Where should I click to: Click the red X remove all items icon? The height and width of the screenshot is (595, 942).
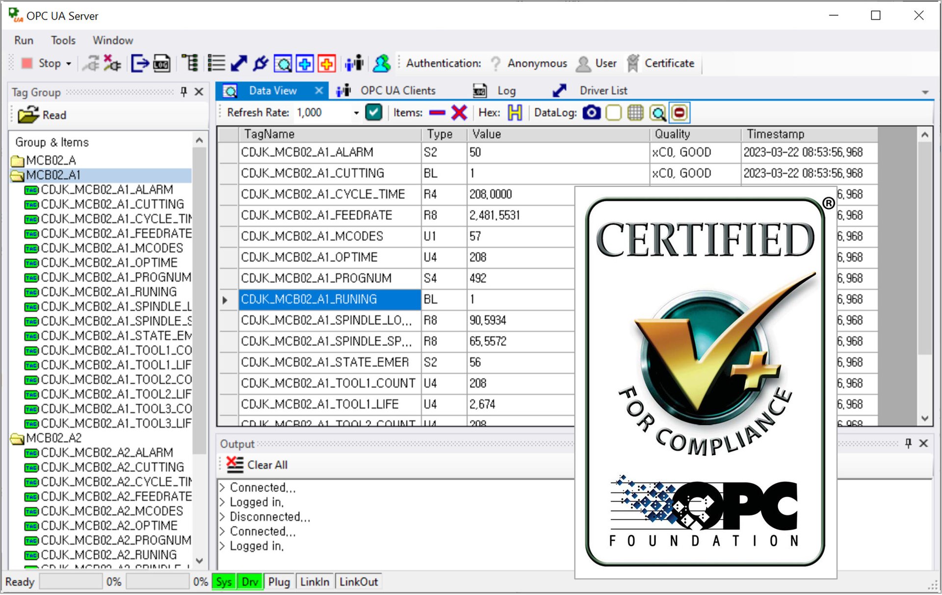tap(459, 113)
